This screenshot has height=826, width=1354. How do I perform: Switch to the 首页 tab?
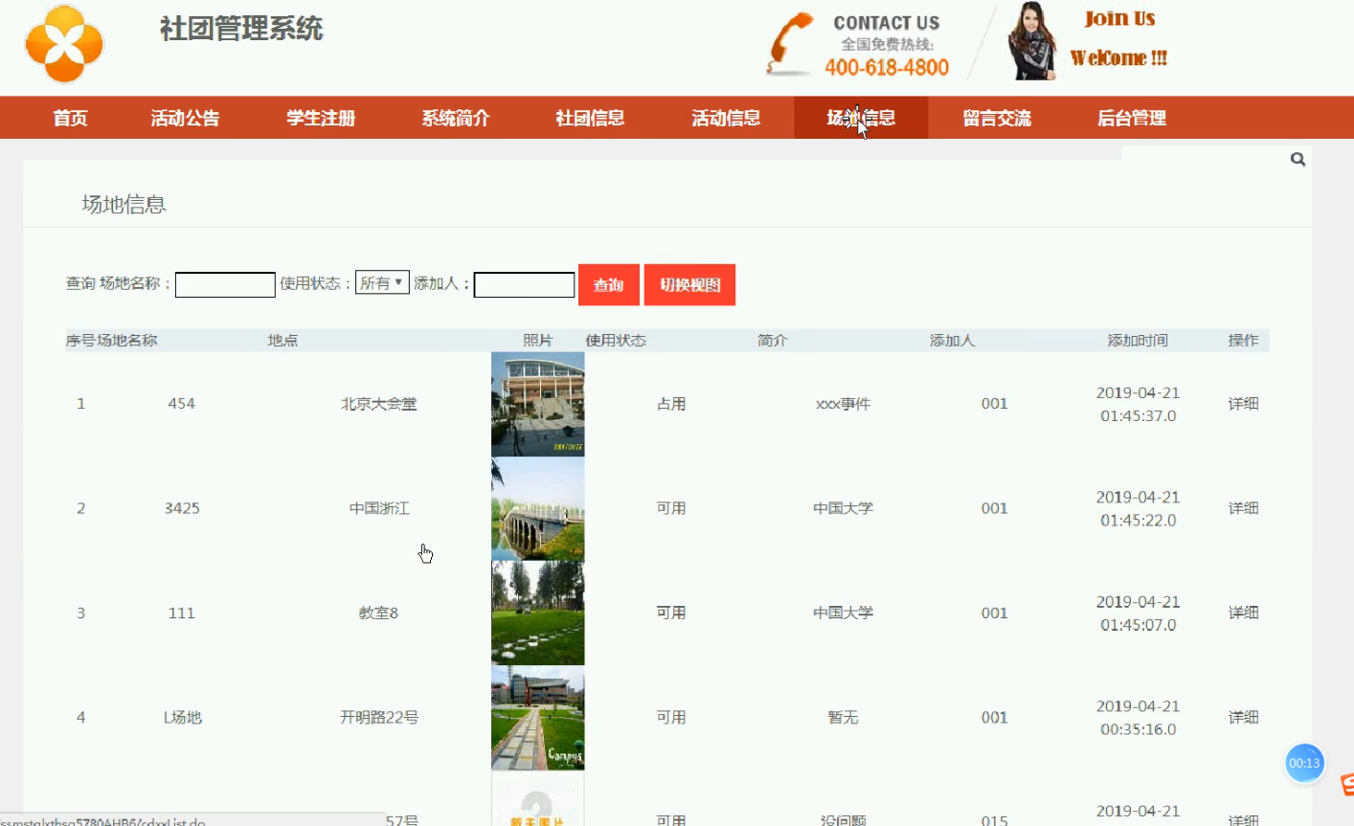coord(71,117)
